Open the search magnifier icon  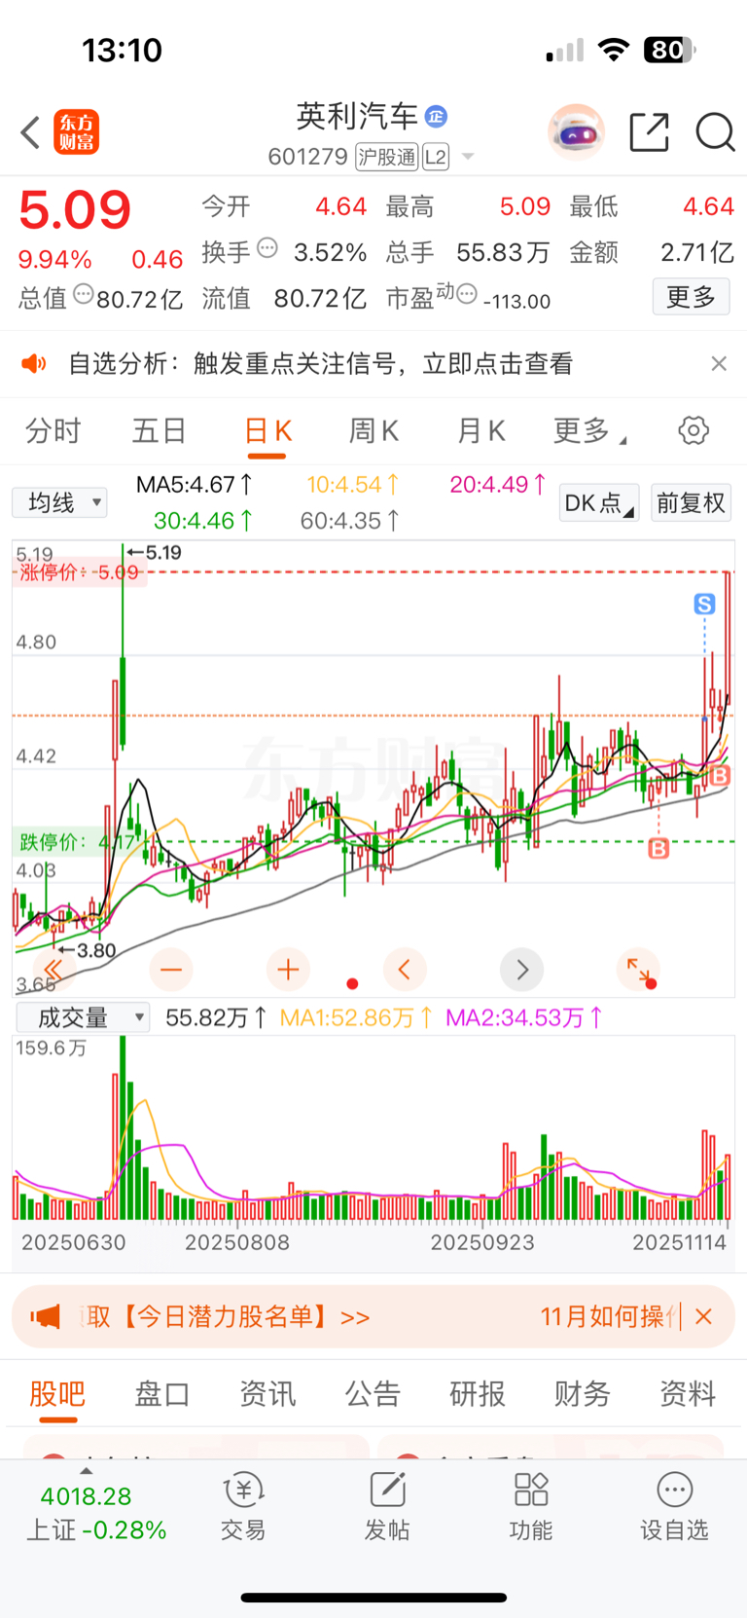pyautogui.click(x=715, y=132)
